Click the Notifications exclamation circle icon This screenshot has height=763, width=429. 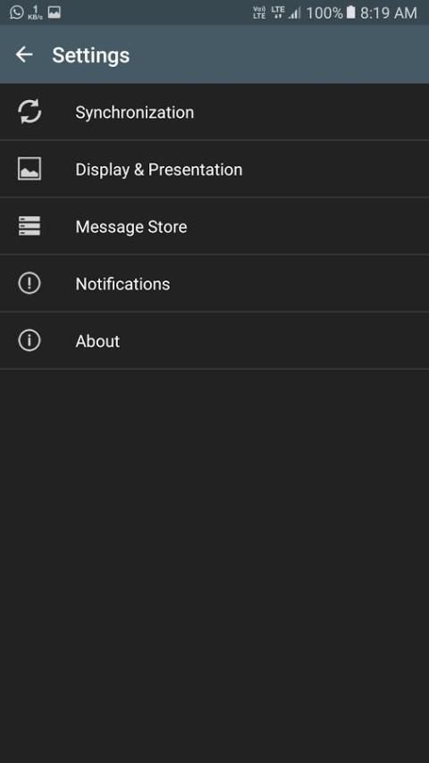(29, 283)
